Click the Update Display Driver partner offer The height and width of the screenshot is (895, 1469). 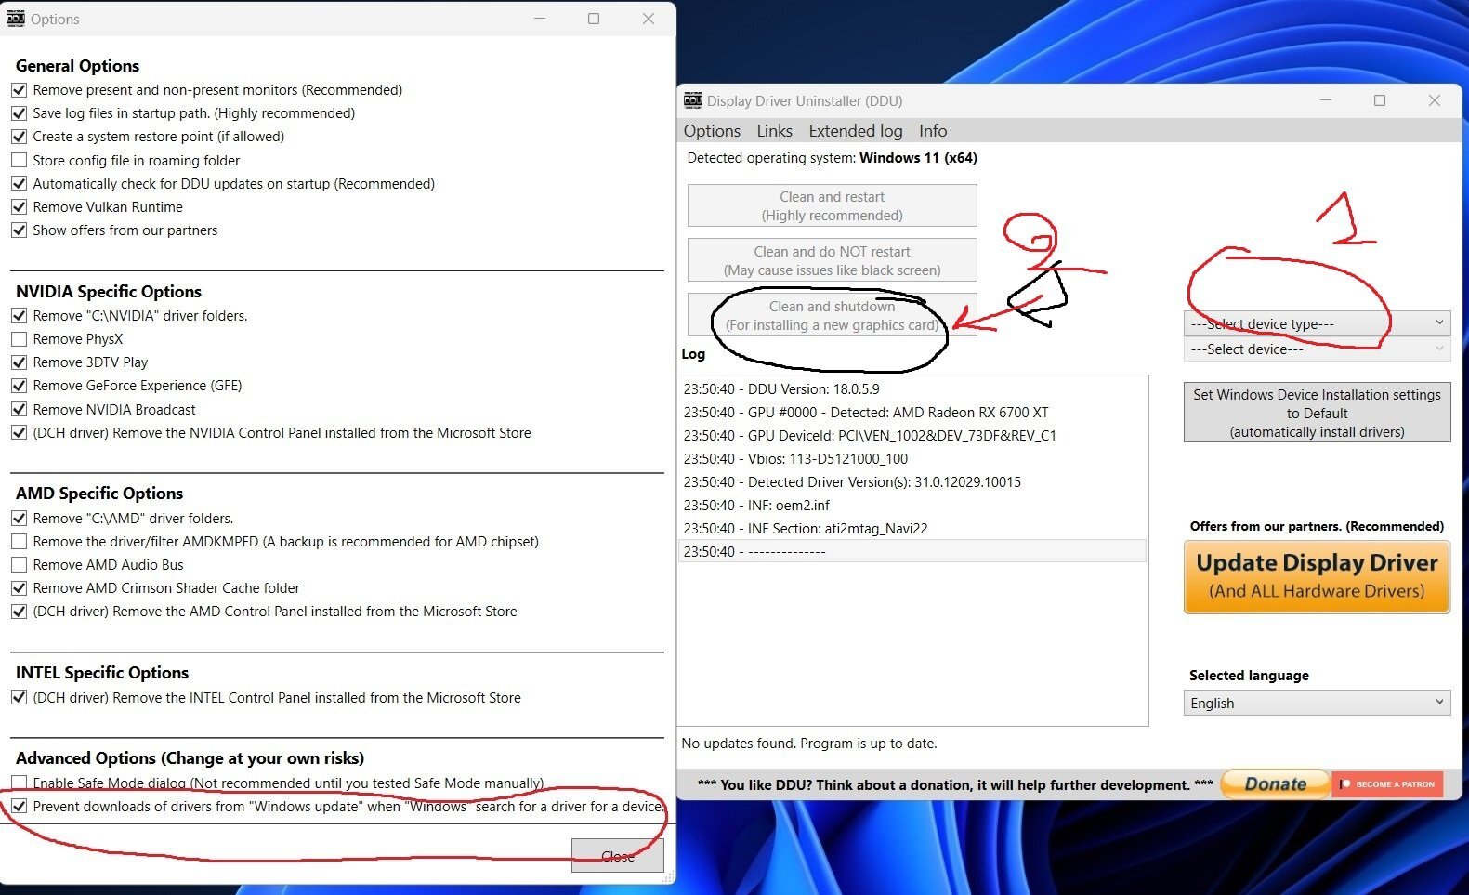pyautogui.click(x=1318, y=577)
